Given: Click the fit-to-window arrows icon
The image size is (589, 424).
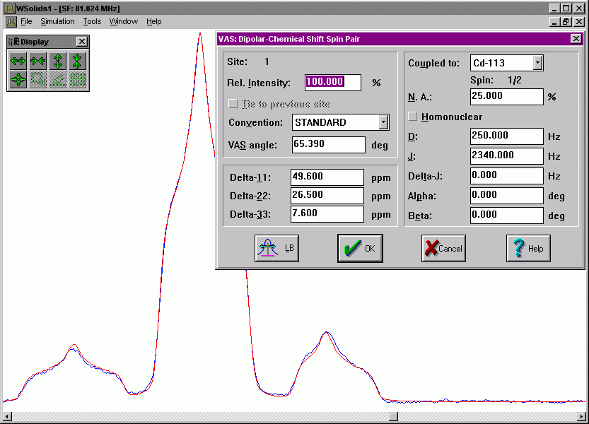Looking at the screenshot, I should pos(18,80).
